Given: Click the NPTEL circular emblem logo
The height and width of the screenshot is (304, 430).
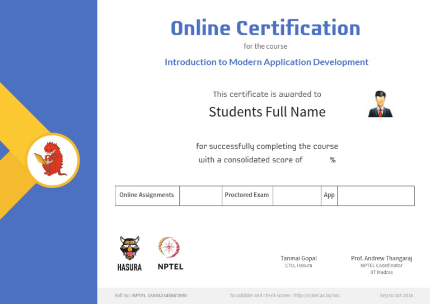Looking at the screenshot, I should (x=169, y=247).
